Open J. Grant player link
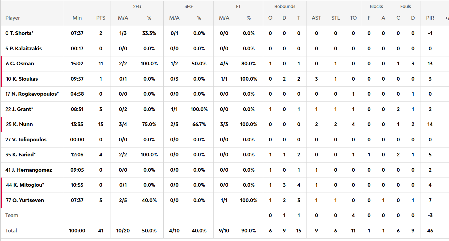The width and height of the screenshot is (449, 241). click(x=20, y=109)
